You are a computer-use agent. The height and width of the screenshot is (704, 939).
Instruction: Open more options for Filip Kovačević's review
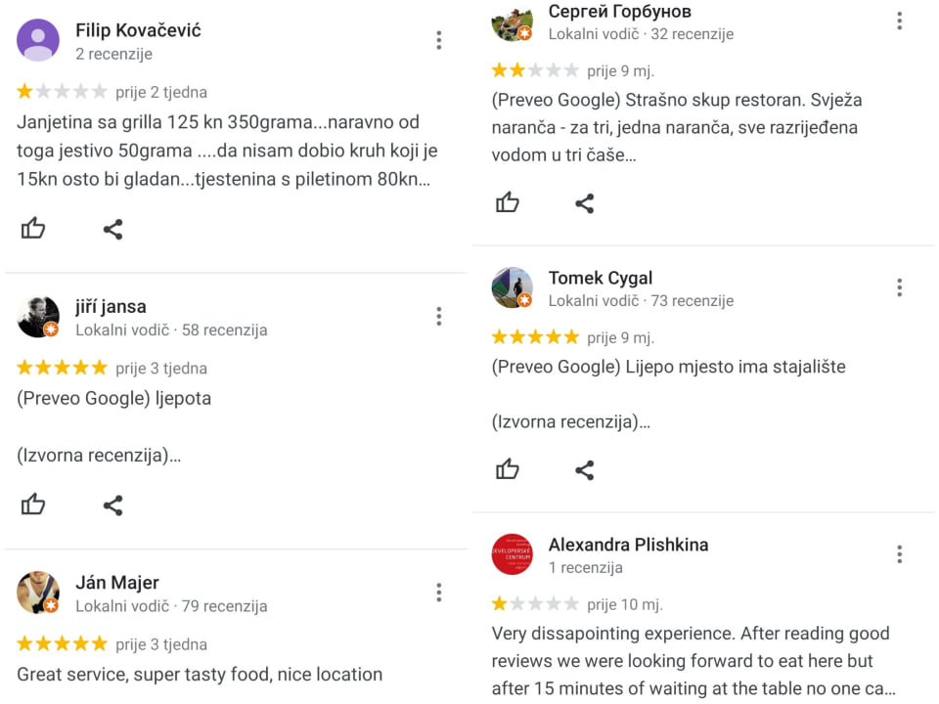(439, 40)
